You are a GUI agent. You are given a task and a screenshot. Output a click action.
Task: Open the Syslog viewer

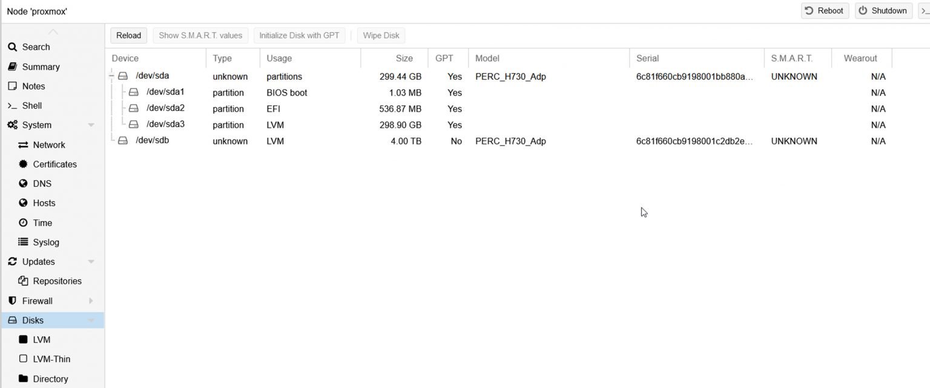(x=47, y=242)
